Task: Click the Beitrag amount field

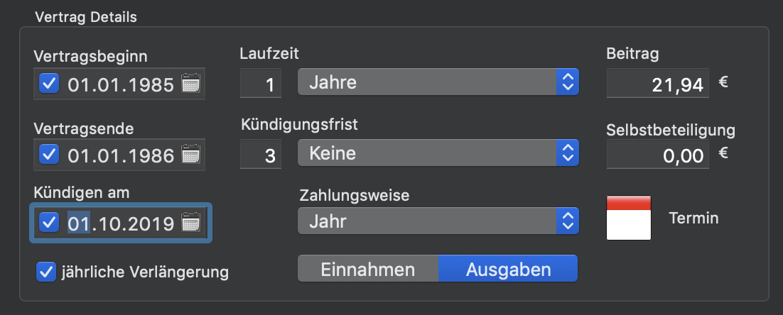Action: pos(658,83)
